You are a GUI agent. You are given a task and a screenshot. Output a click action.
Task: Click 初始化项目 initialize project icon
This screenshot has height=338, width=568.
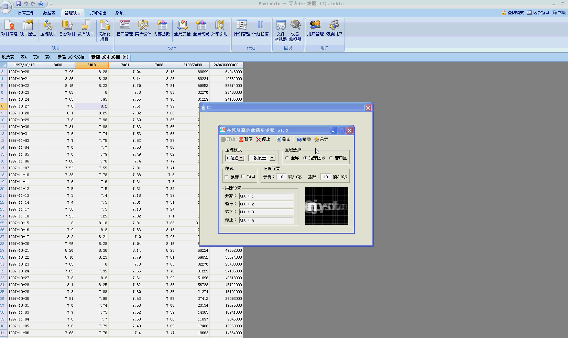[104, 31]
